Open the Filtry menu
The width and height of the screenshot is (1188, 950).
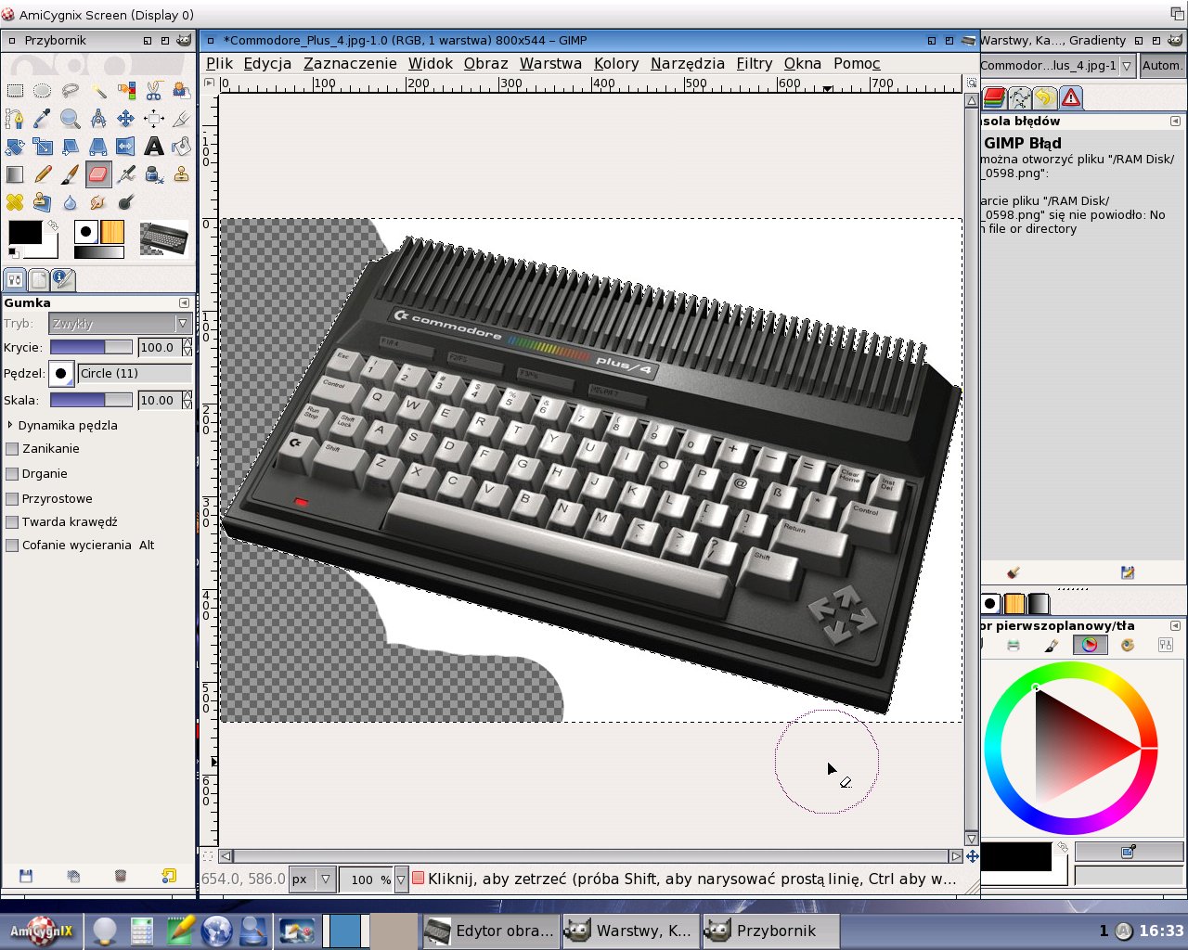click(x=755, y=63)
